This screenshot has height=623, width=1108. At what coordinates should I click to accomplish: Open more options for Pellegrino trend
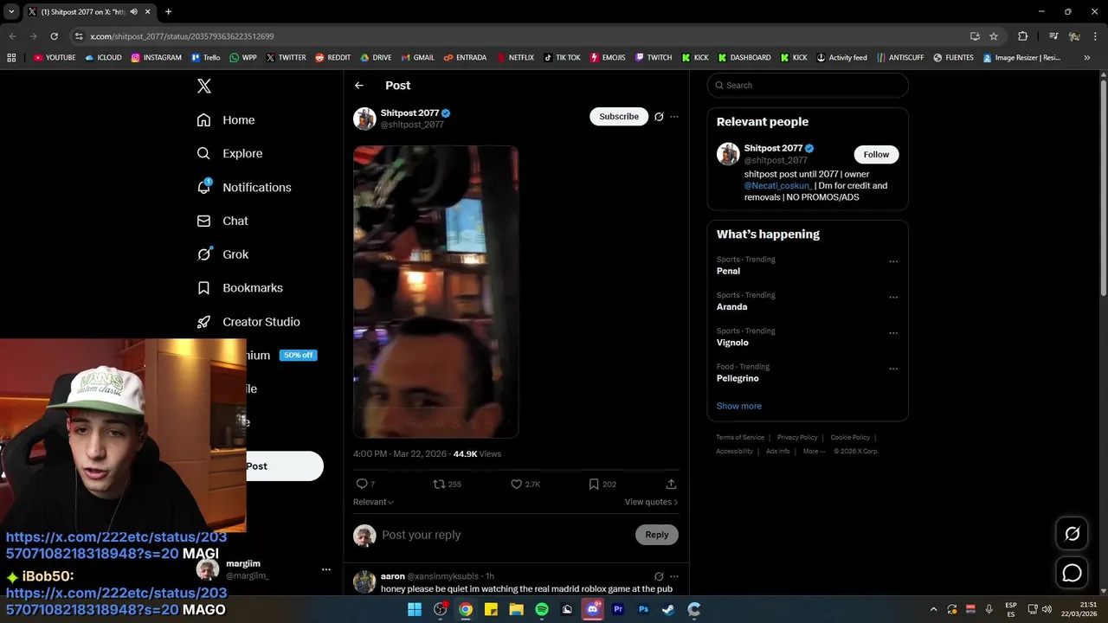[x=893, y=368]
